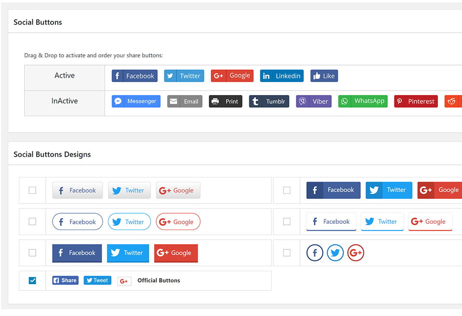
Task: Click the circular Facebook icon
Action: 315,253
